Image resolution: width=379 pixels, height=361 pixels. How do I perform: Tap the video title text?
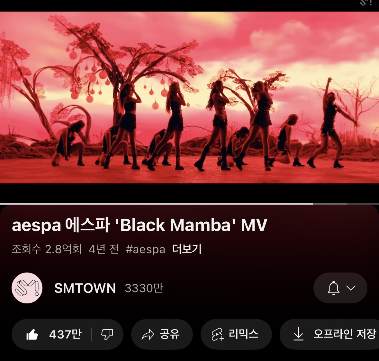coord(140,225)
